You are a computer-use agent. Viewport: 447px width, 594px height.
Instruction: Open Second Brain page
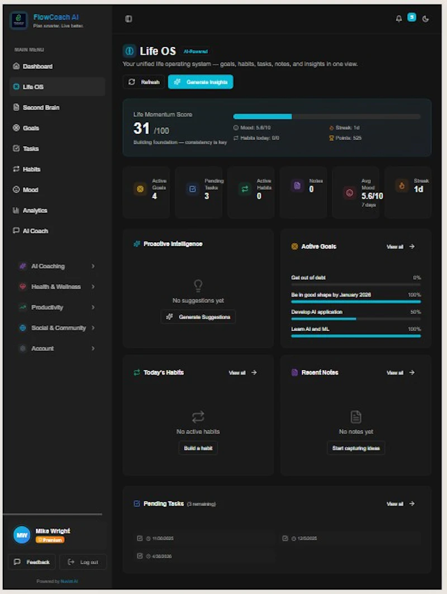point(57,108)
